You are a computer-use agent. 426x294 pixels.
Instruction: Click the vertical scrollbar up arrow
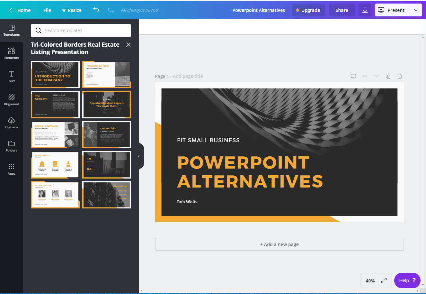tap(423, 37)
